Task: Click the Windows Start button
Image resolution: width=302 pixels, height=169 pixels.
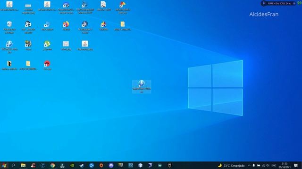Action: 4,165
